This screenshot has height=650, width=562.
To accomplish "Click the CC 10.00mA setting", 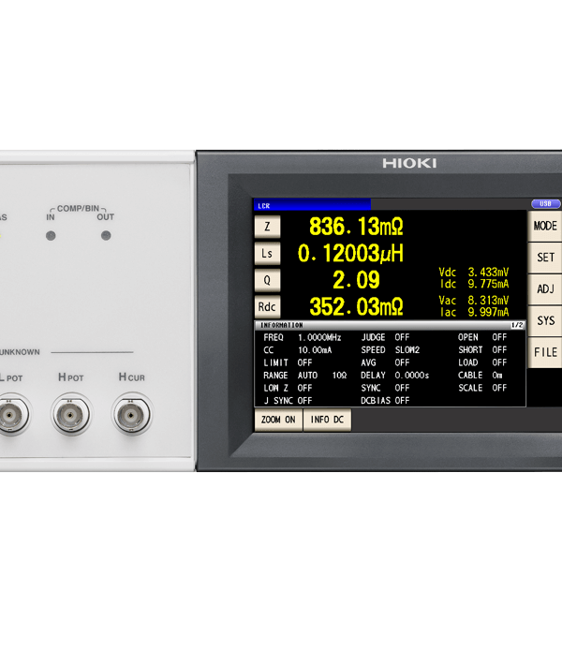I will [x=298, y=350].
